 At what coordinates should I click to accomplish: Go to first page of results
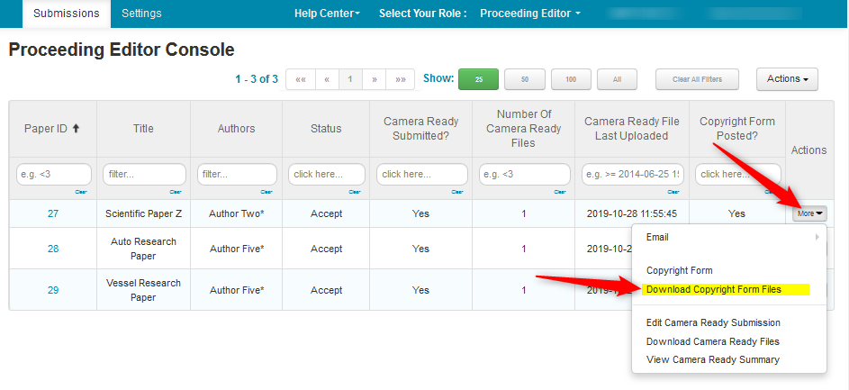click(300, 79)
